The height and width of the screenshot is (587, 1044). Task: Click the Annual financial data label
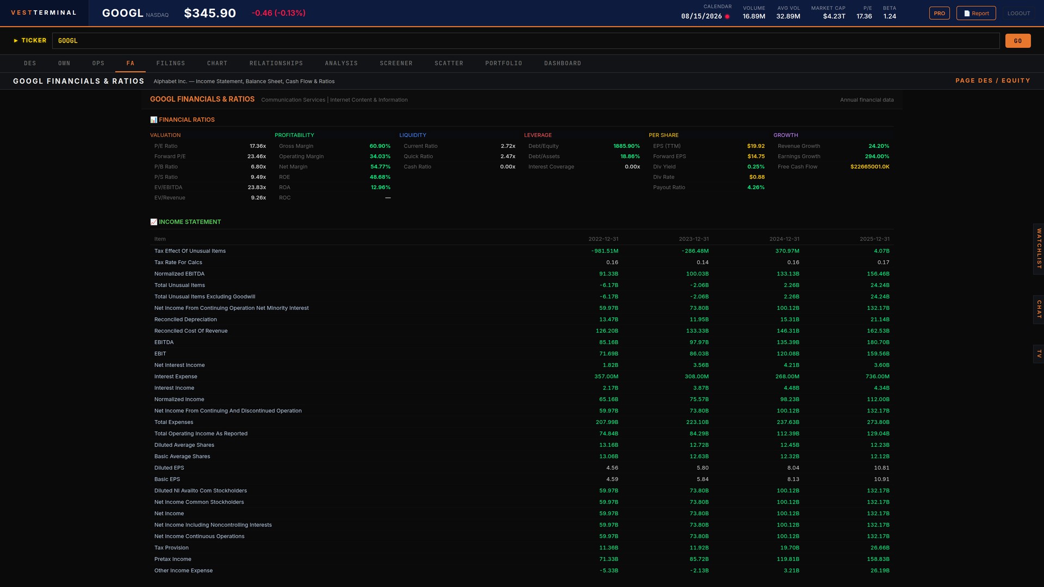(x=867, y=100)
